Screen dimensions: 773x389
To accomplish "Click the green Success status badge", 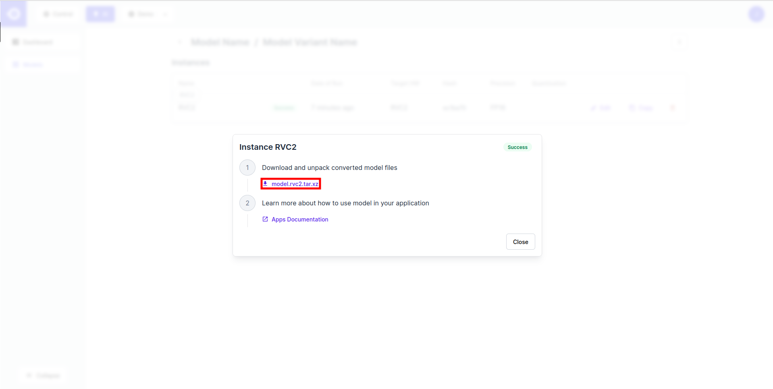I will [517, 147].
